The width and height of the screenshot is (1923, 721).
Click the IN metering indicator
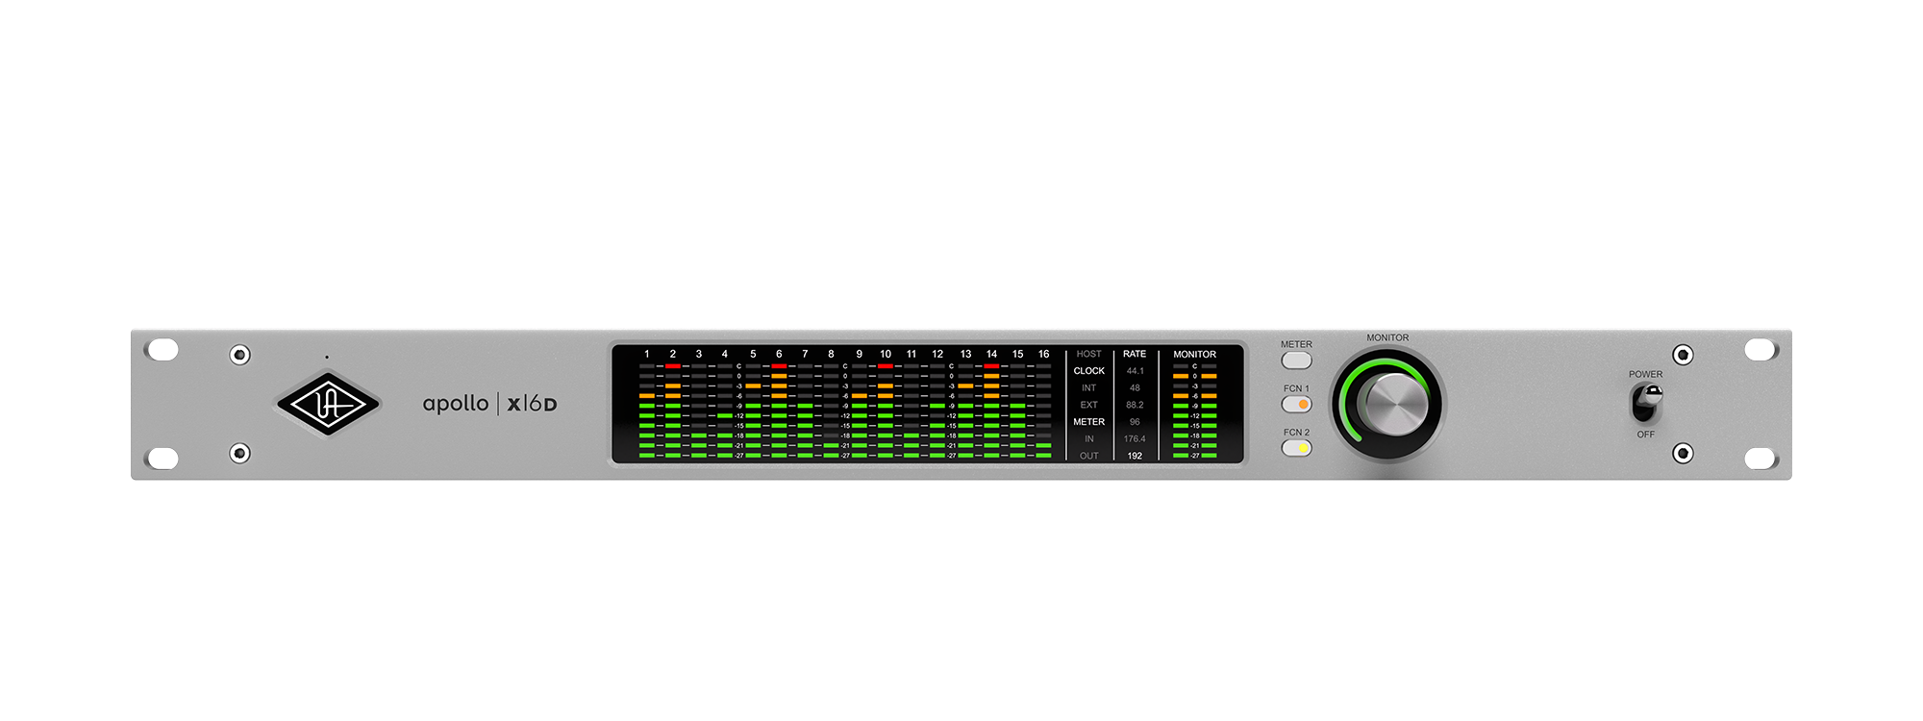coord(1089,439)
